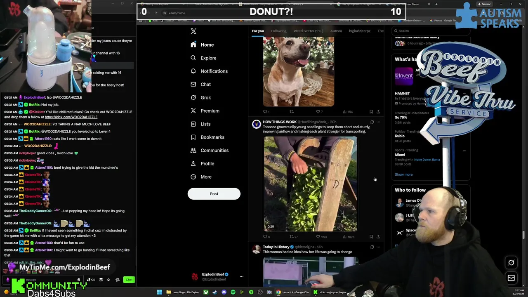Switch to the higha$$terpz tab
The width and height of the screenshot is (528, 297).
[360, 31]
